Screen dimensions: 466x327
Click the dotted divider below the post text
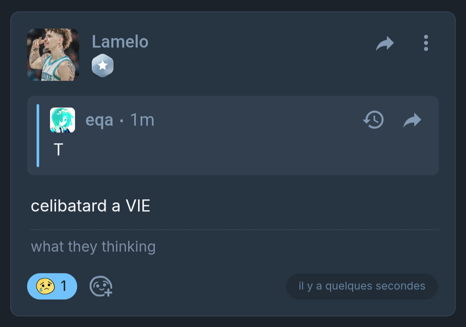pyautogui.click(x=235, y=230)
